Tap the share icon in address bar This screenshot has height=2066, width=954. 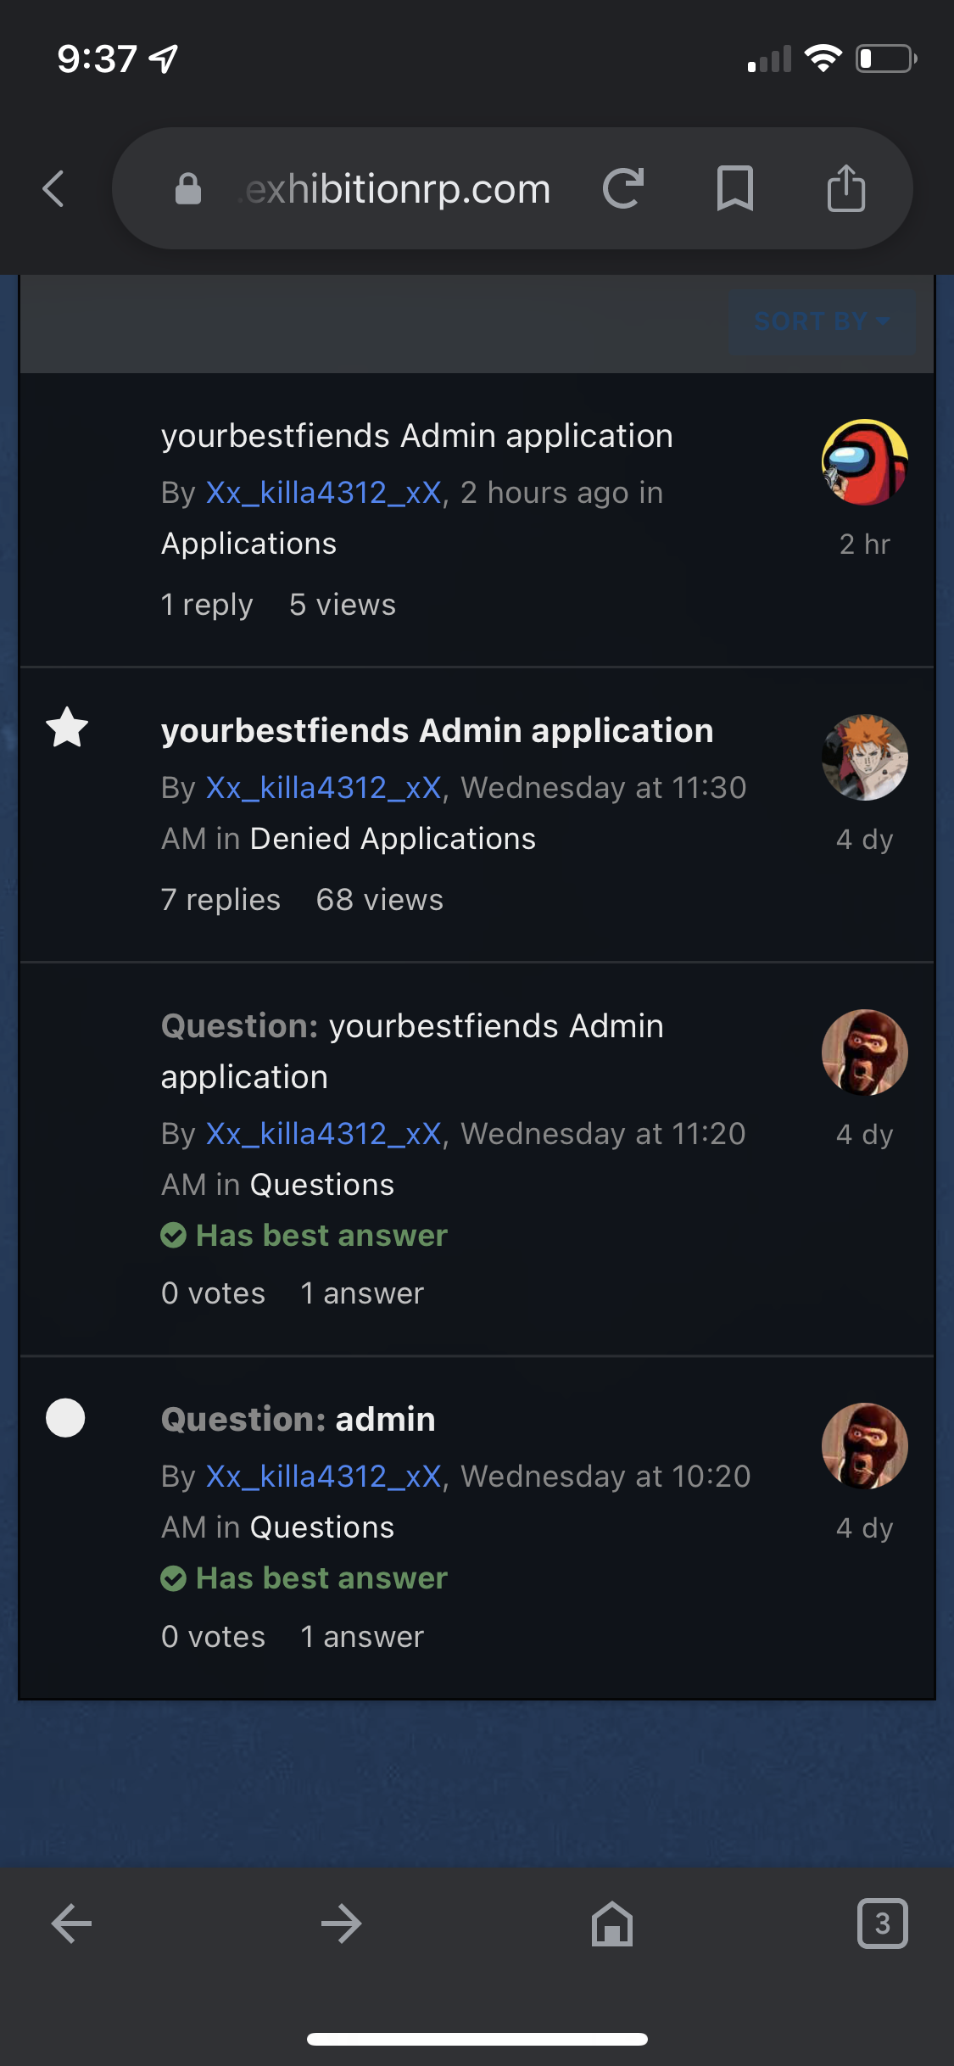point(845,187)
